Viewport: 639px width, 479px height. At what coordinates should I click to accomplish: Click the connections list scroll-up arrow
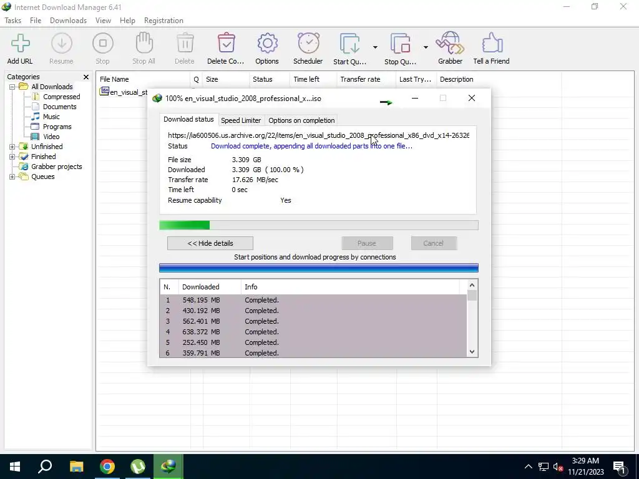(472, 285)
